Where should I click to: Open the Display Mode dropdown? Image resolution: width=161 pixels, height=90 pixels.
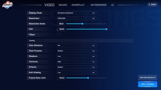(76, 13)
